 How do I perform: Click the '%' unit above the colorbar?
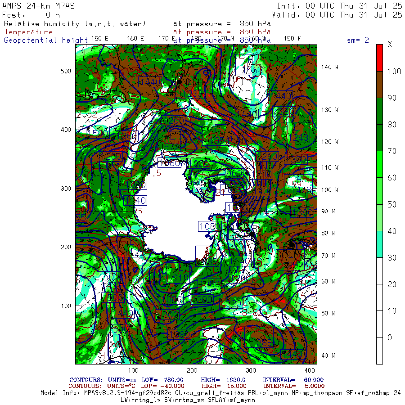click(390, 45)
